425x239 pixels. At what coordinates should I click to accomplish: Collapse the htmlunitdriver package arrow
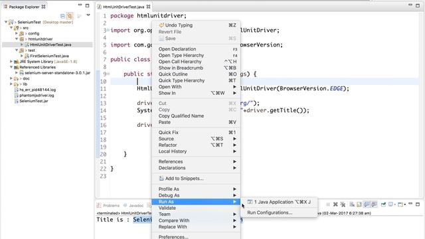(x=17, y=39)
